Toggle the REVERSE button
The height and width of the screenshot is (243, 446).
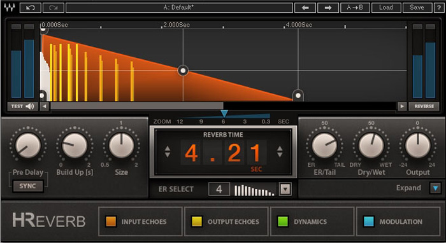pyautogui.click(x=424, y=106)
